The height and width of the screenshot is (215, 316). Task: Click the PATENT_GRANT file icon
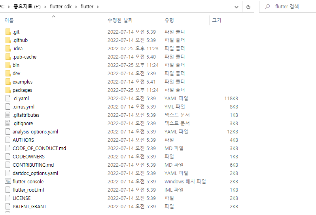click(8, 206)
